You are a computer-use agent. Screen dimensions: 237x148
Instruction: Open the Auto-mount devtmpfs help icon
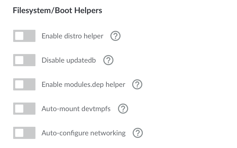coord(123,109)
